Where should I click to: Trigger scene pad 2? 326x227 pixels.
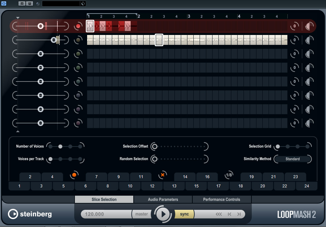[30, 177]
